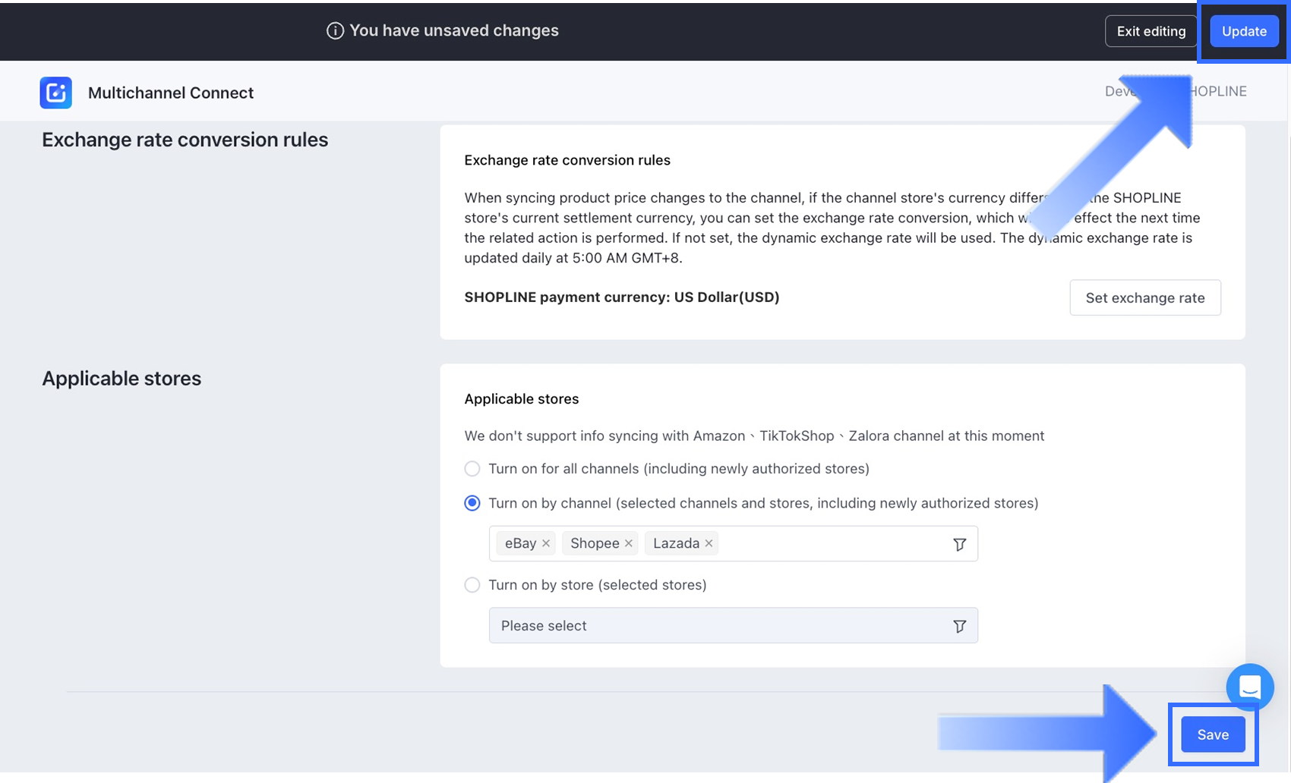Select Turn on for all channels option

pos(472,469)
